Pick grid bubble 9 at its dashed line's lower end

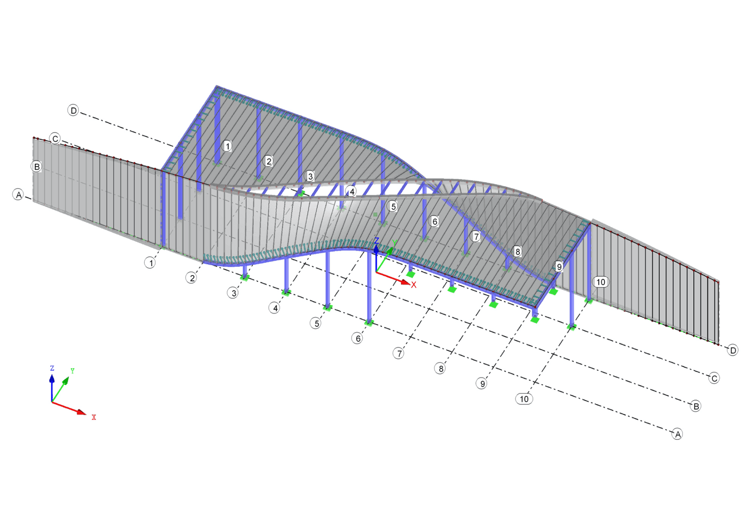(x=482, y=383)
